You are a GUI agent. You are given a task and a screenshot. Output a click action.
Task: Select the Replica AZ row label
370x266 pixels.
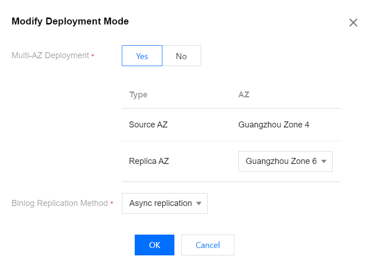(149, 162)
